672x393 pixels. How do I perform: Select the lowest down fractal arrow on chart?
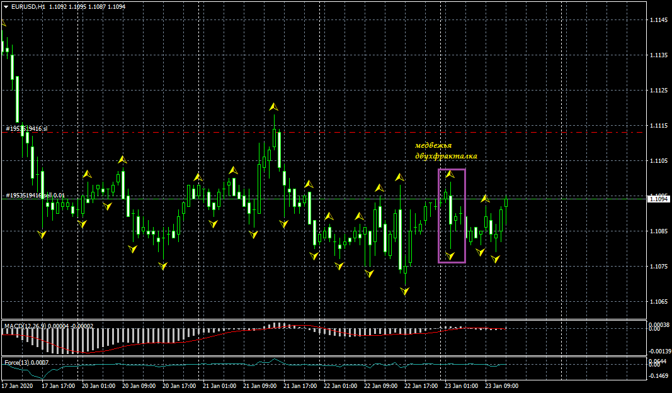[404, 291]
